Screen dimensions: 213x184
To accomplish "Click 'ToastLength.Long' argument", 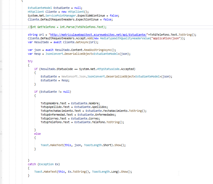I will pos(105,172).
